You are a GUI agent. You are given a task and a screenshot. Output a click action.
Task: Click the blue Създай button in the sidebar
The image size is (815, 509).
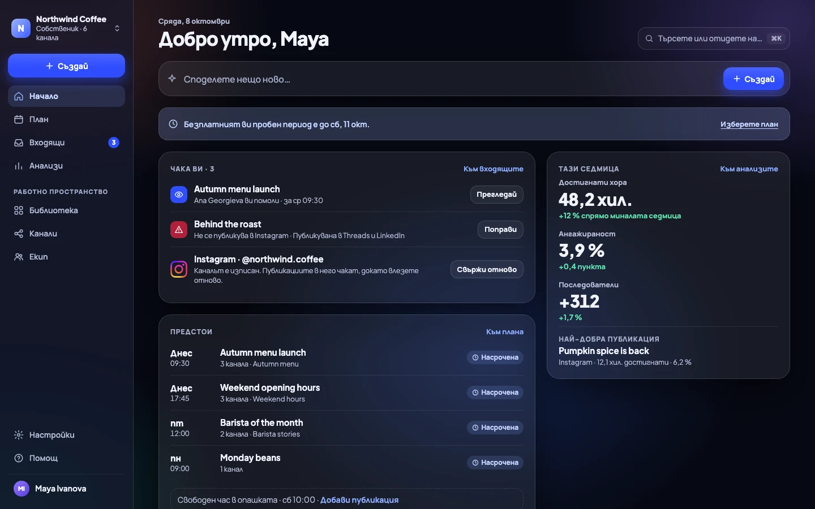[x=66, y=66]
